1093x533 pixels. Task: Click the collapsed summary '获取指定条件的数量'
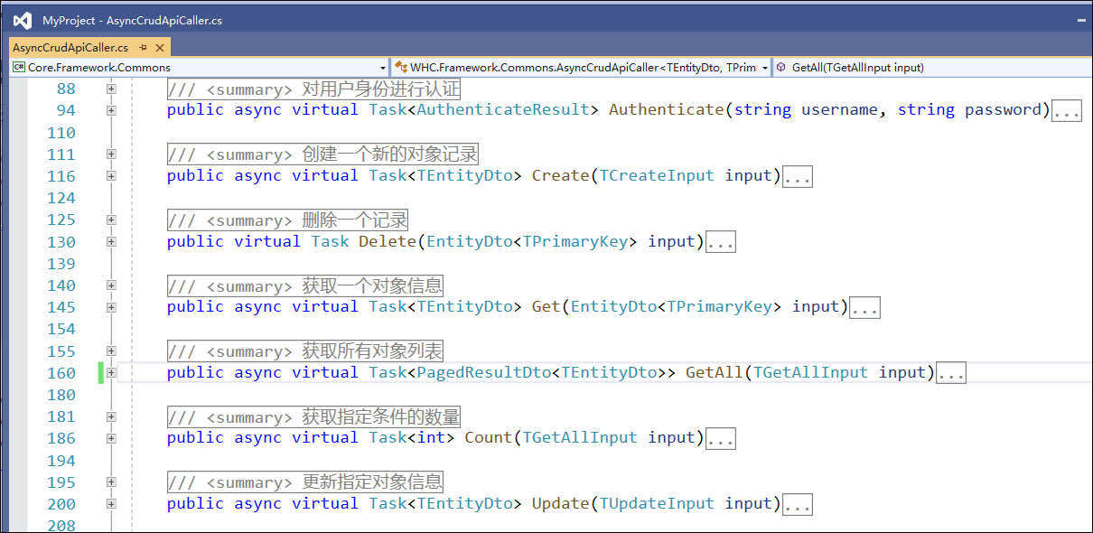point(313,416)
